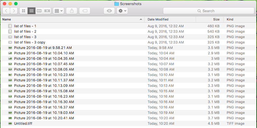Viewport: 257px width, 128px height.
Task: Select 'Picture 2016-08-19 at 9.58.21 AM'
Action: tap(43, 48)
